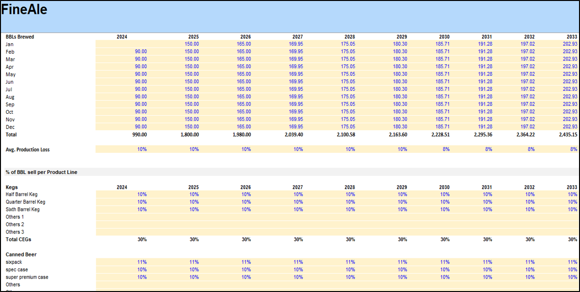Select the Dec 2033 cell showing 202.93
This screenshot has height=292, width=580.
pyautogui.click(x=569, y=127)
